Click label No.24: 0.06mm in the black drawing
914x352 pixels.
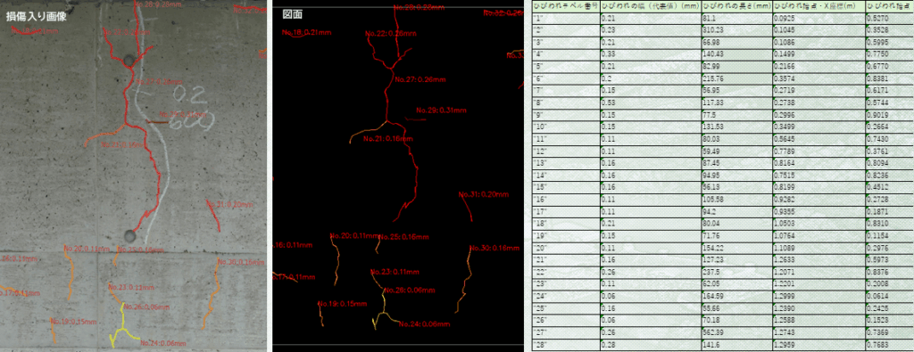[424, 324]
